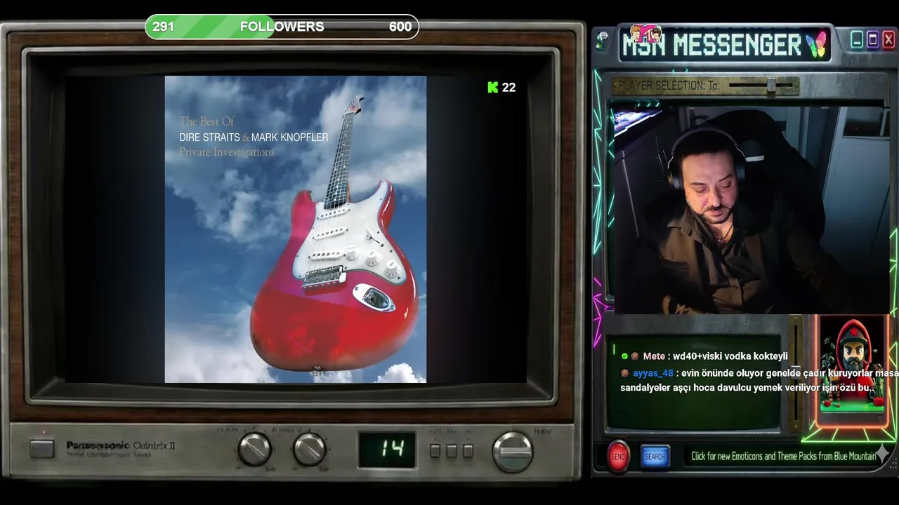Click the Kick logo beside viewer count 22
This screenshot has height=505, width=899.
click(492, 87)
